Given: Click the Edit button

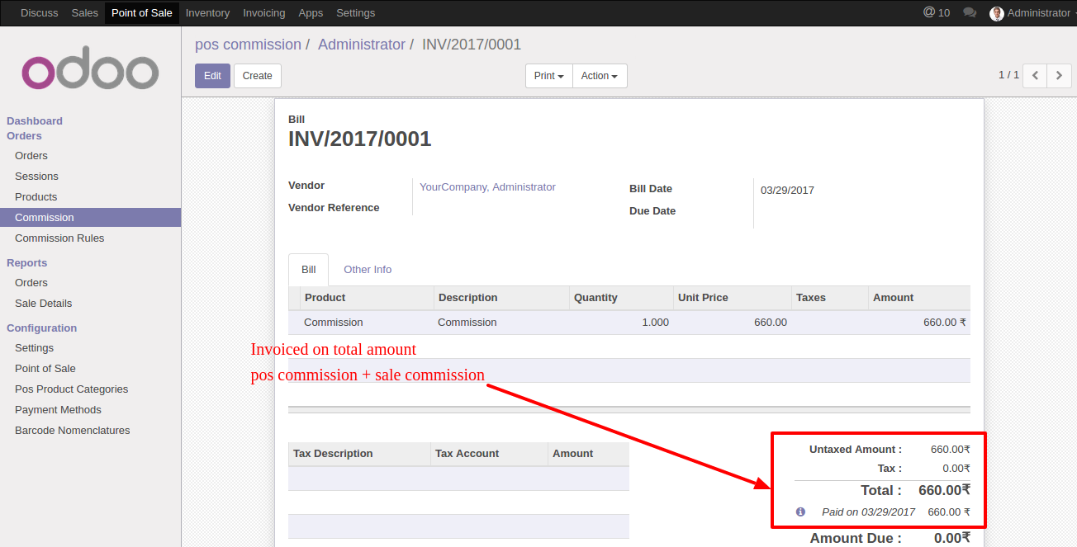Looking at the screenshot, I should coord(212,76).
